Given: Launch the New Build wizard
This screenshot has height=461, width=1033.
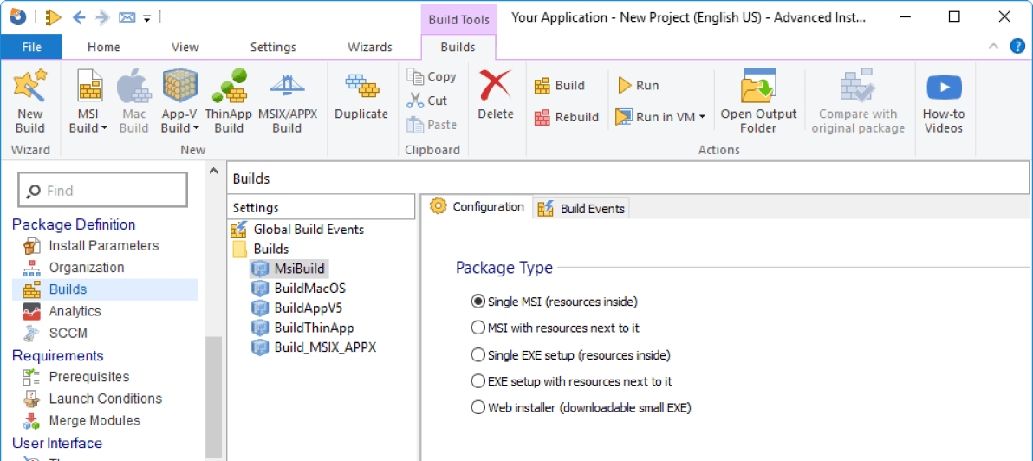Looking at the screenshot, I should pos(30,102).
